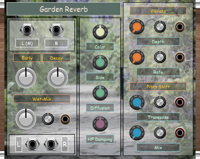Image resolution: width=200 pixels, height=159 pixels.
Task: Click the L (M) input jack
Action: pos(27,30)
